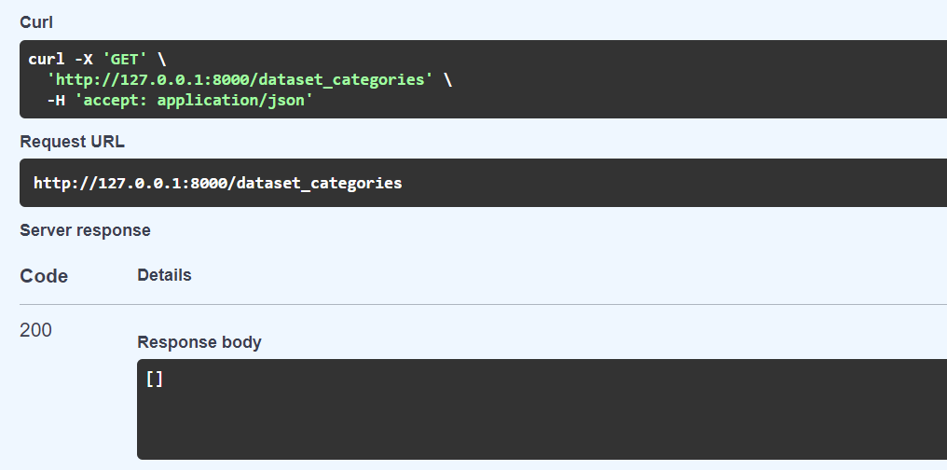Select the dataset_categories URL in curl block
This screenshot has height=470, width=947.
240,80
